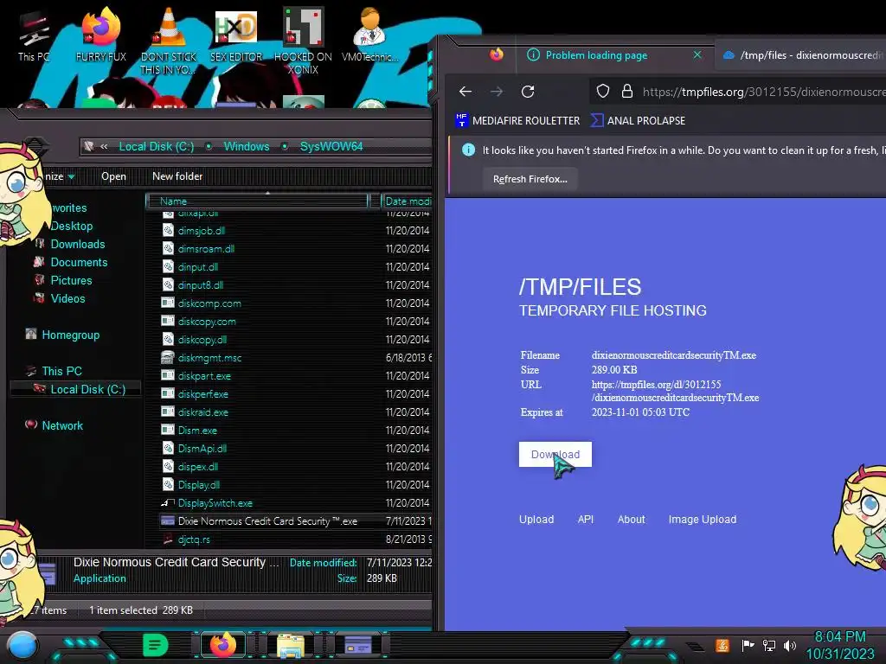The width and height of the screenshot is (886, 664).
Task: Click Windows in the Explorer breadcrumb
Action: 247,146
